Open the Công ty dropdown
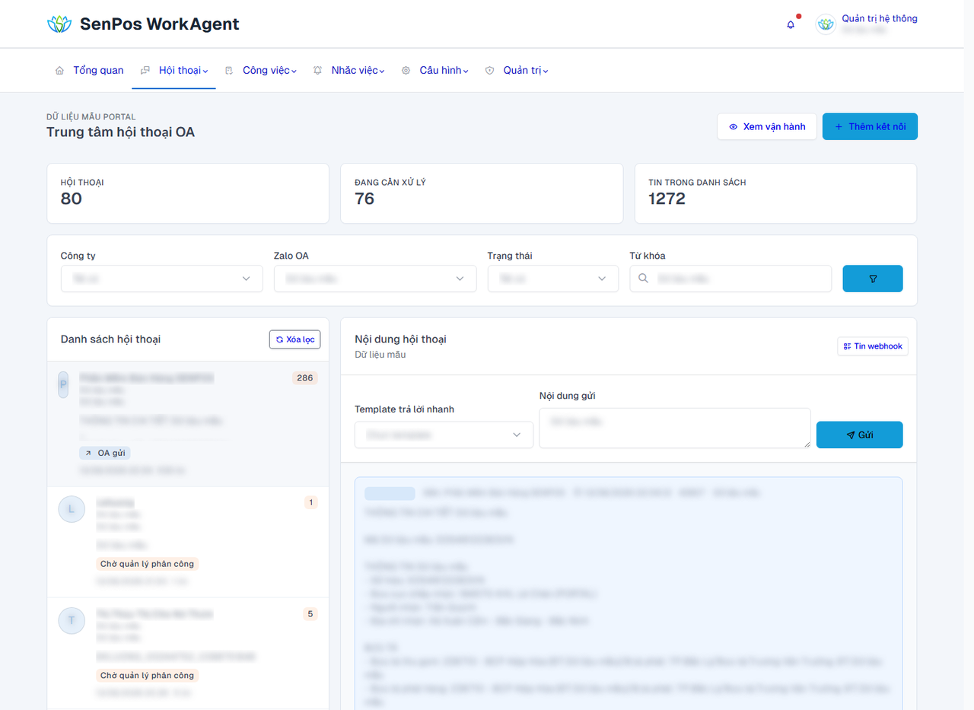This screenshot has height=710, width=974. pos(162,279)
